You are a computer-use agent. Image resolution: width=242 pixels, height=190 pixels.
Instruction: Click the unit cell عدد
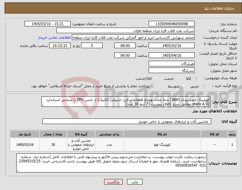pos(109,145)
